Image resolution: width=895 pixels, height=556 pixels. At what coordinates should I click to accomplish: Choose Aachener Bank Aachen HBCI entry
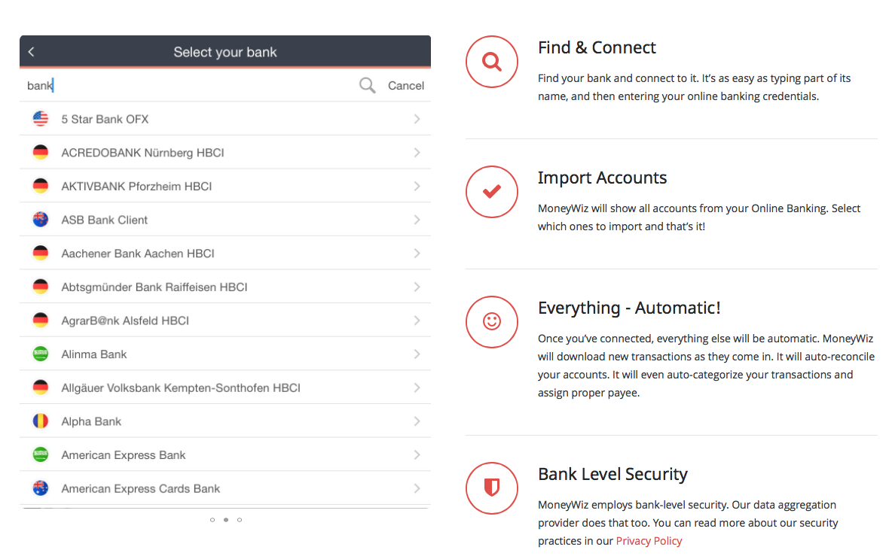click(225, 254)
